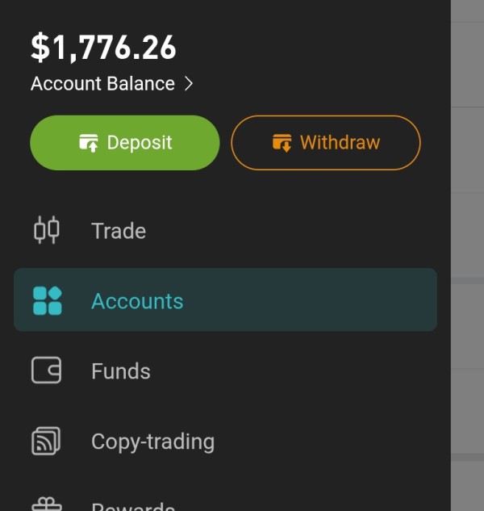Tap the $1,776.26 balance amount

103,47
